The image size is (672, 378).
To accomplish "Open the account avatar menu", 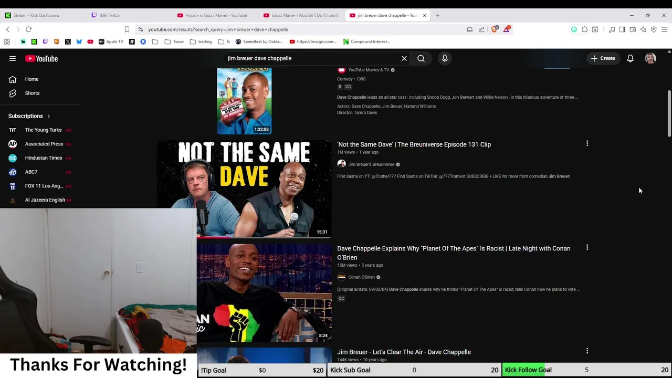I will (x=650, y=58).
